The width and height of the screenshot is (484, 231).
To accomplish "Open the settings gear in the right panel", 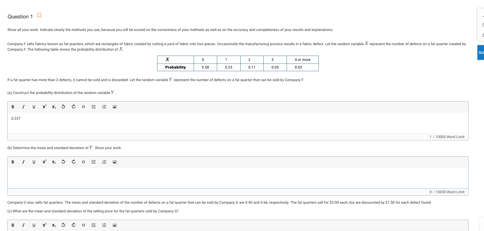I will click(483, 35).
